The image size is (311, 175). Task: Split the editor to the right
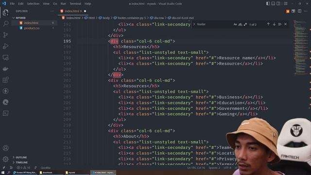pos(299,11)
